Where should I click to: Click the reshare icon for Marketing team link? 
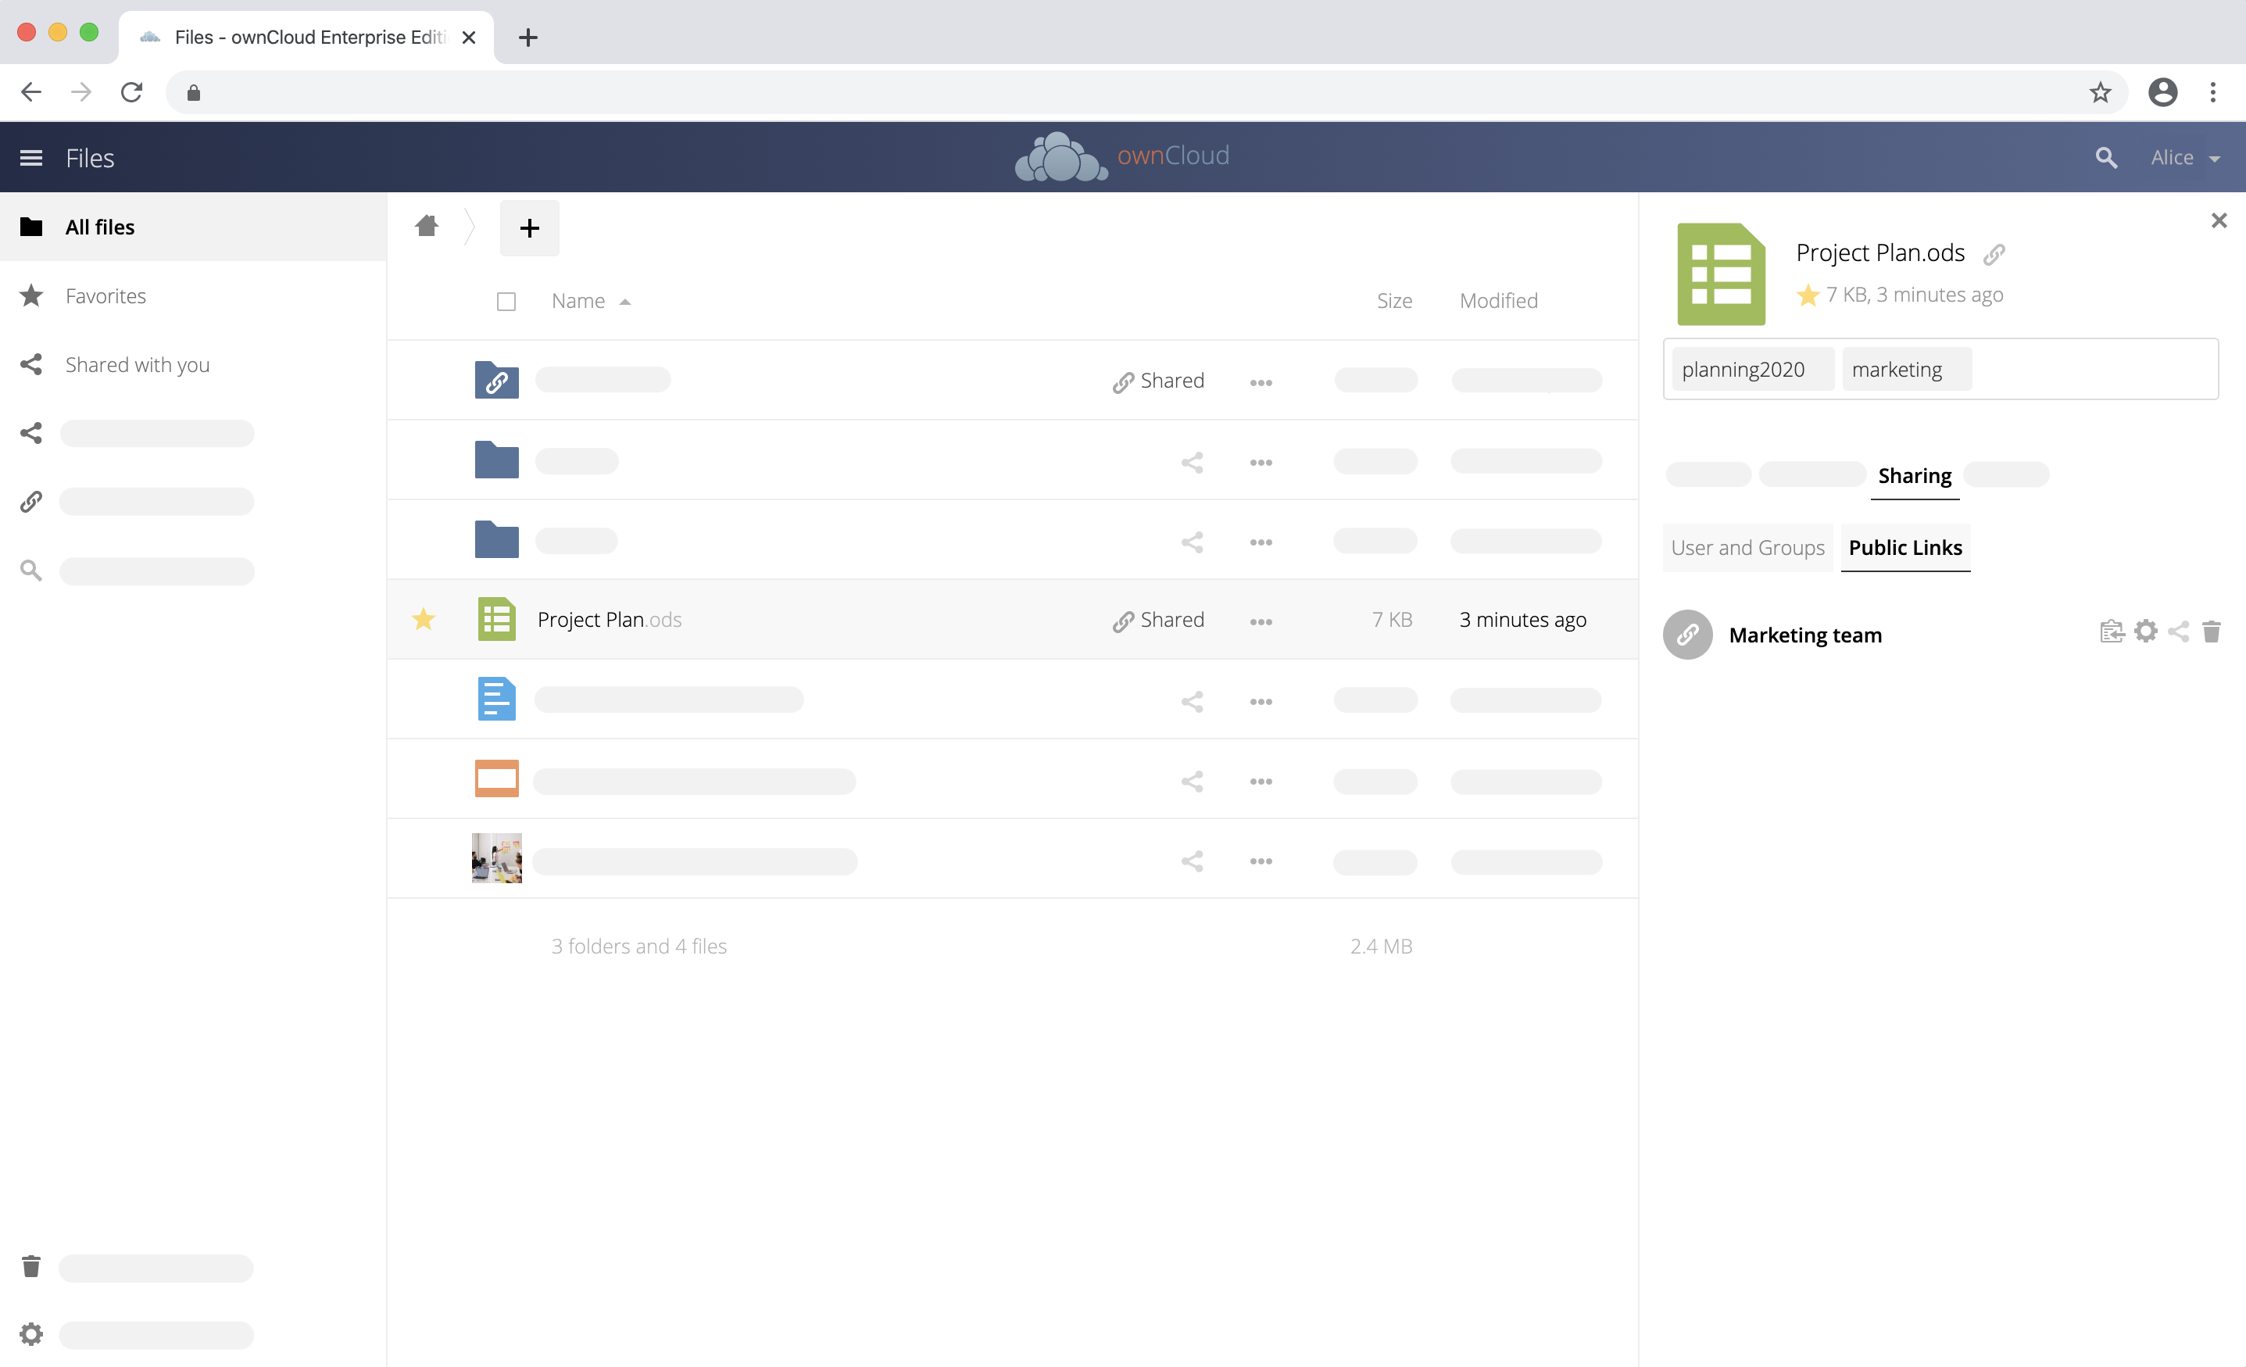2179,634
